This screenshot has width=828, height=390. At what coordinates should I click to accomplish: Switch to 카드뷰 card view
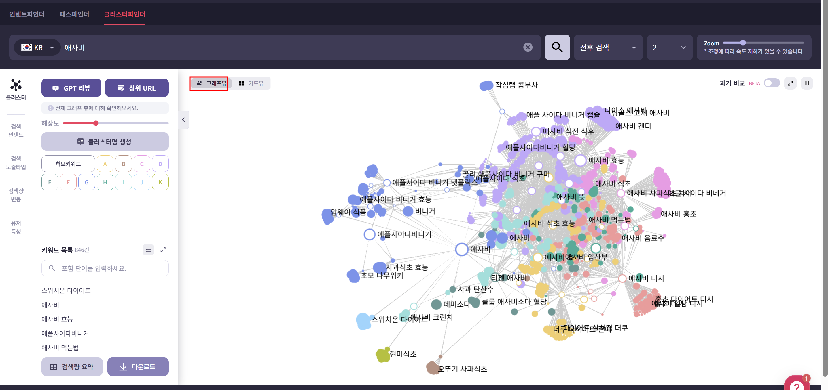251,83
